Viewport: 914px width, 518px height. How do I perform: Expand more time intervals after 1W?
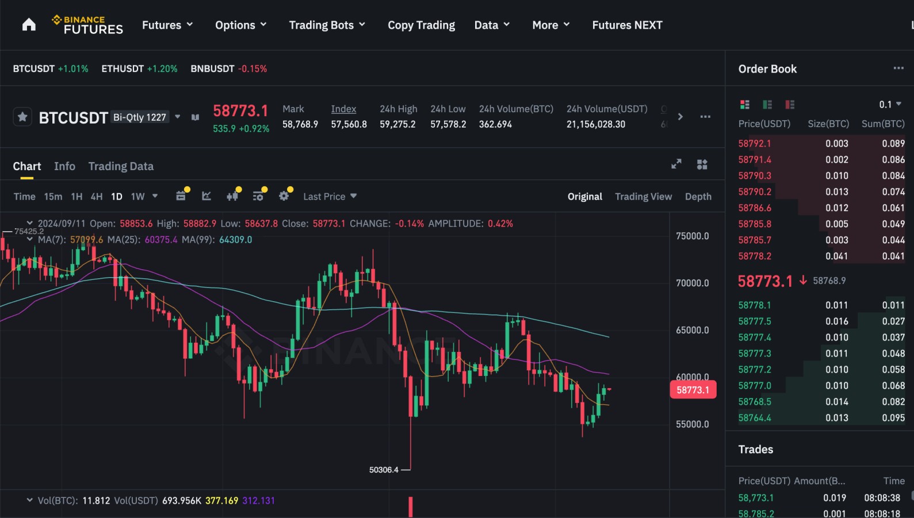click(x=155, y=196)
